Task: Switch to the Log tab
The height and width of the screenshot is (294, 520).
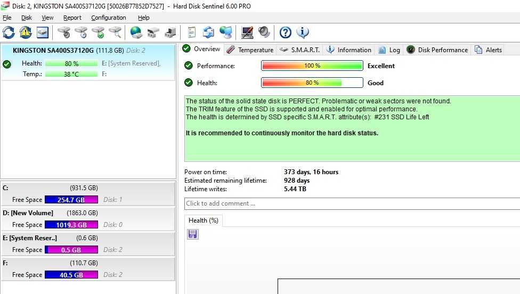Action: (389, 50)
